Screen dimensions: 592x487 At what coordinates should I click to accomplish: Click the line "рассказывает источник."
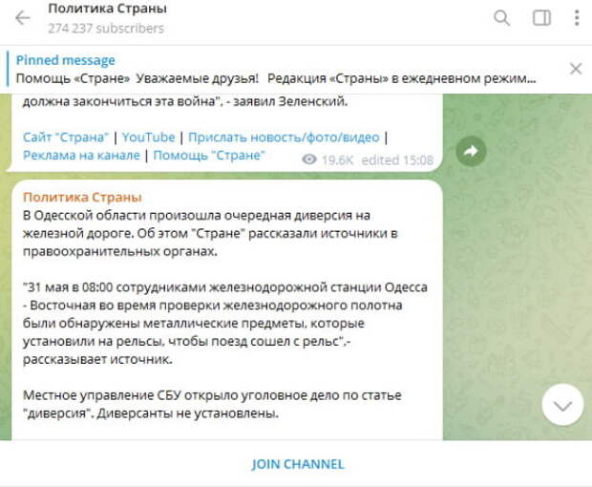97,359
